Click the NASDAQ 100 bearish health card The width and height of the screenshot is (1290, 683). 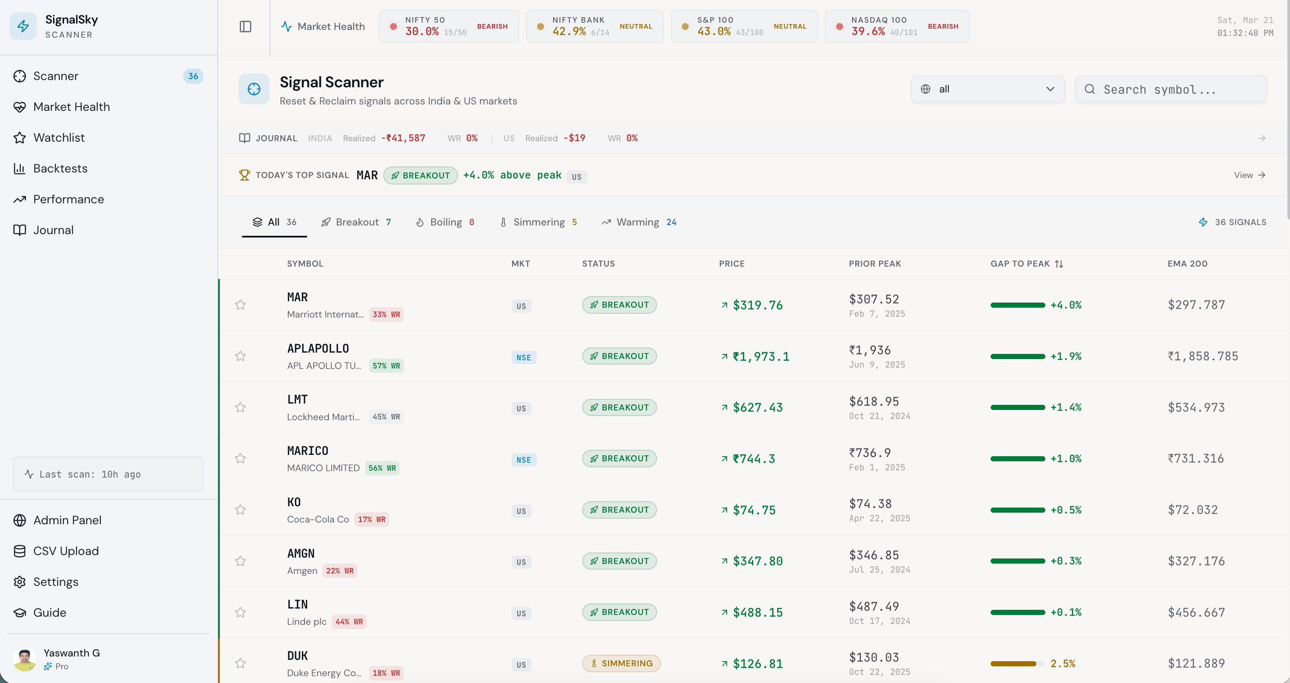(897, 27)
